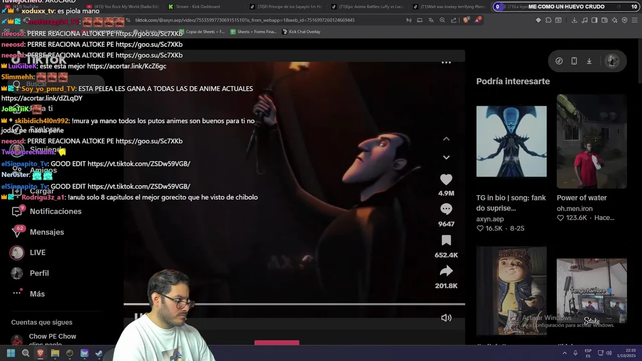Open Kick Chat Overlay bookmark
The width and height of the screenshot is (642, 361).
pos(301,32)
